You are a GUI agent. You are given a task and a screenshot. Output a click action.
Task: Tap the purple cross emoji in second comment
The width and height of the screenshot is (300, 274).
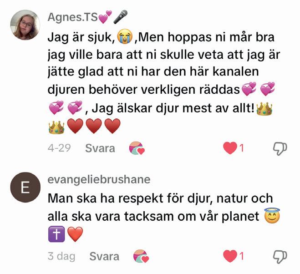click(x=56, y=234)
